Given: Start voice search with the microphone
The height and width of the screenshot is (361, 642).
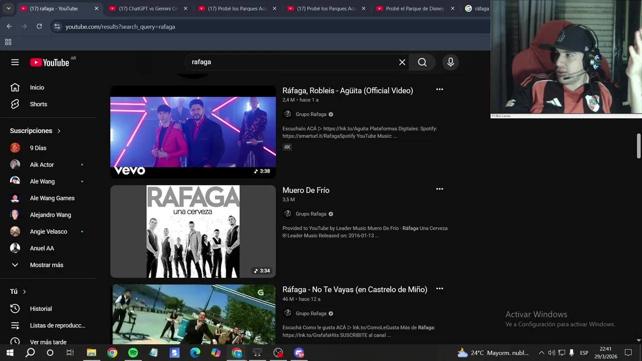Looking at the screenshot, I should tap(450, 62).
